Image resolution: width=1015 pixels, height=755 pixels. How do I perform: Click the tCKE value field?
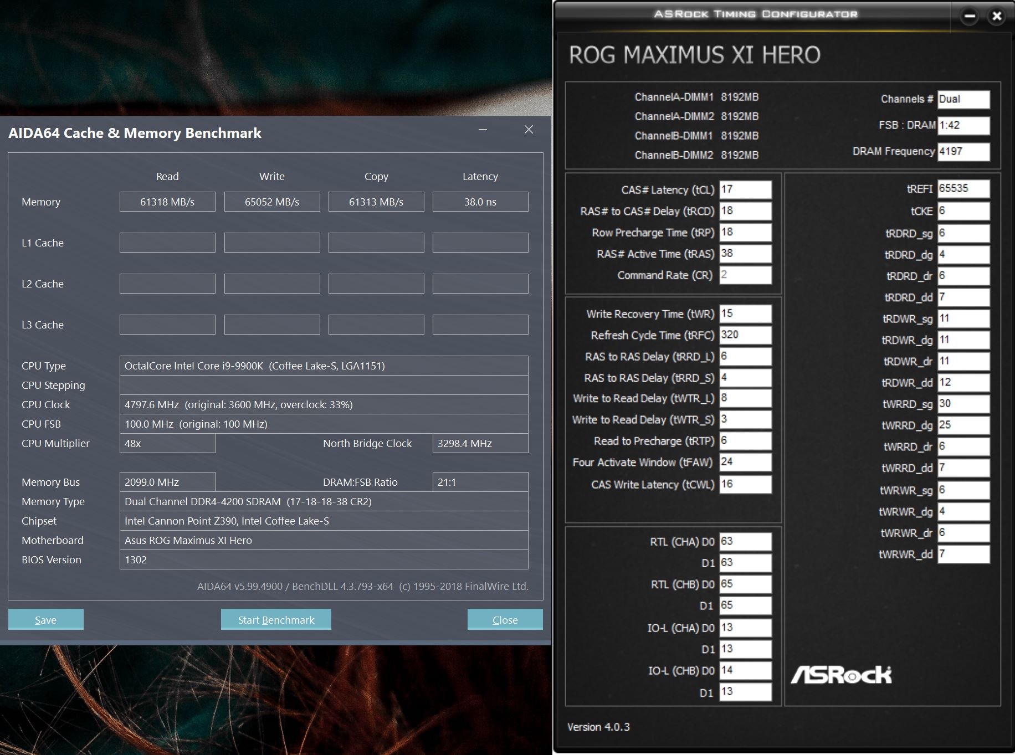click(963, 211)
